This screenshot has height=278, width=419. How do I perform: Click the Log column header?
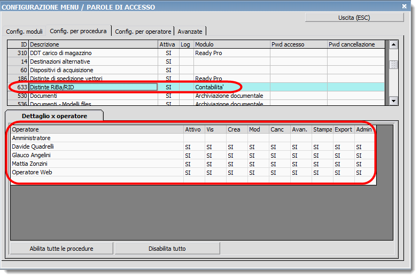(186, 44)
